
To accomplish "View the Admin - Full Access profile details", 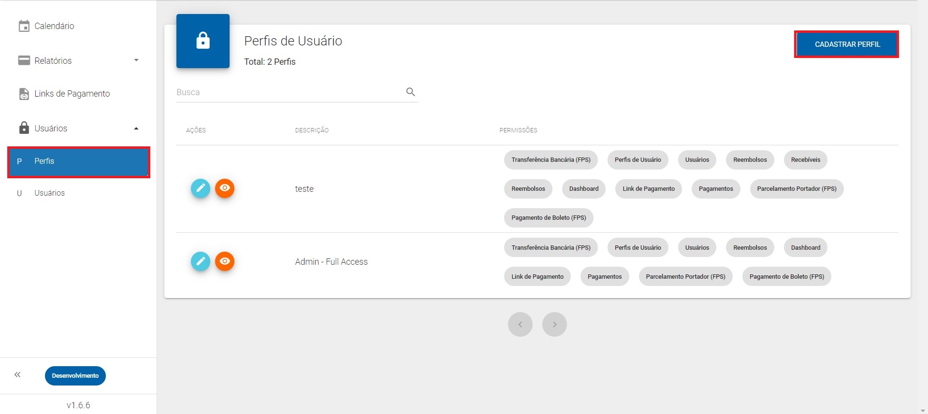I will coord(225,261).
